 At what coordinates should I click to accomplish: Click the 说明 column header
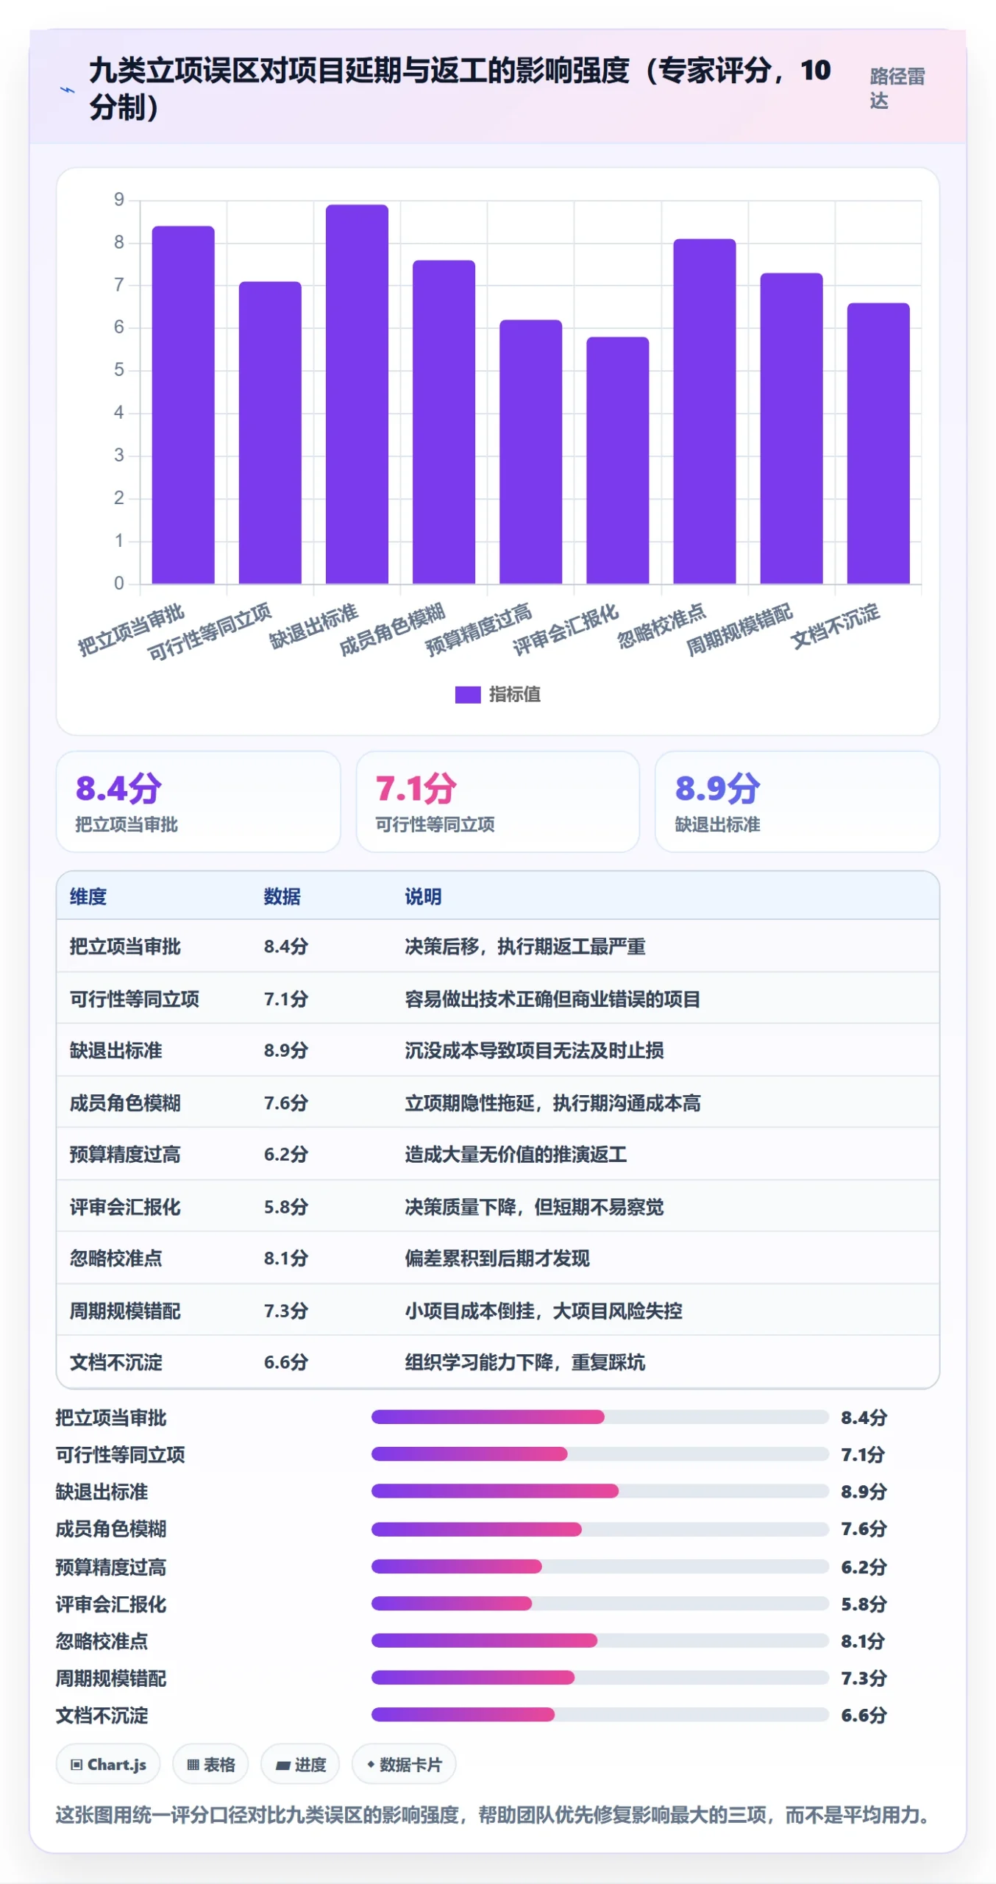(423, 896)
